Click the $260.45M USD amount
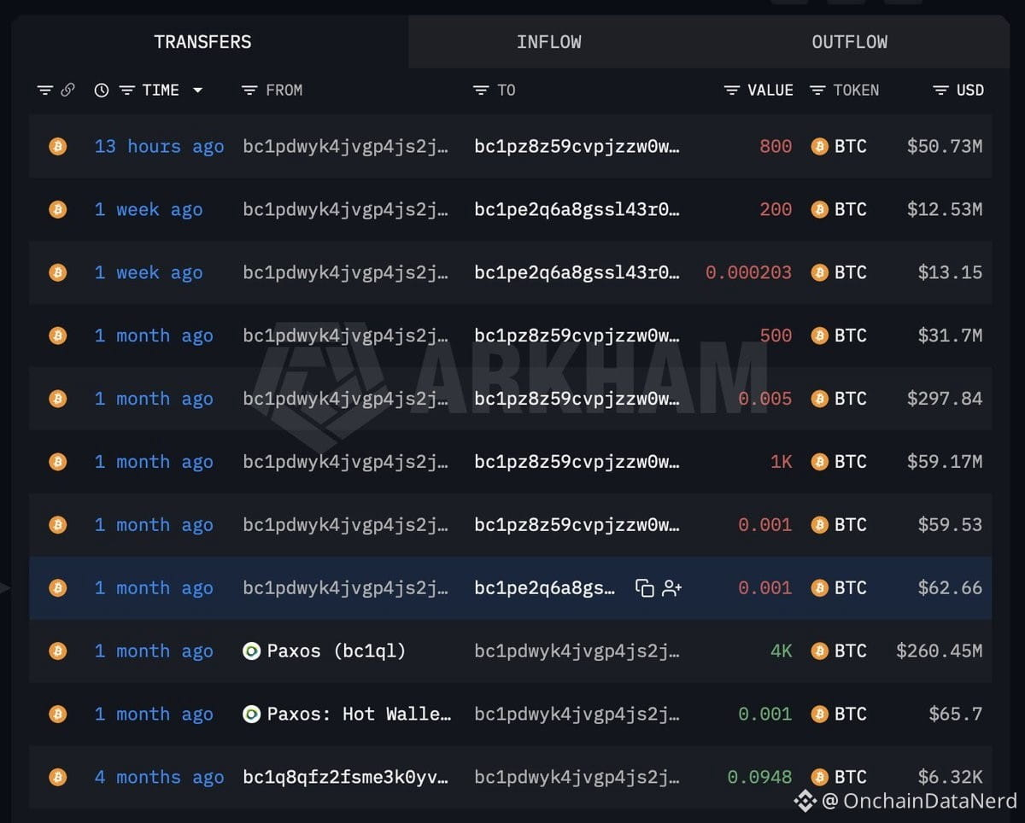The image size is (1025, 823). (x=939, y=651)
